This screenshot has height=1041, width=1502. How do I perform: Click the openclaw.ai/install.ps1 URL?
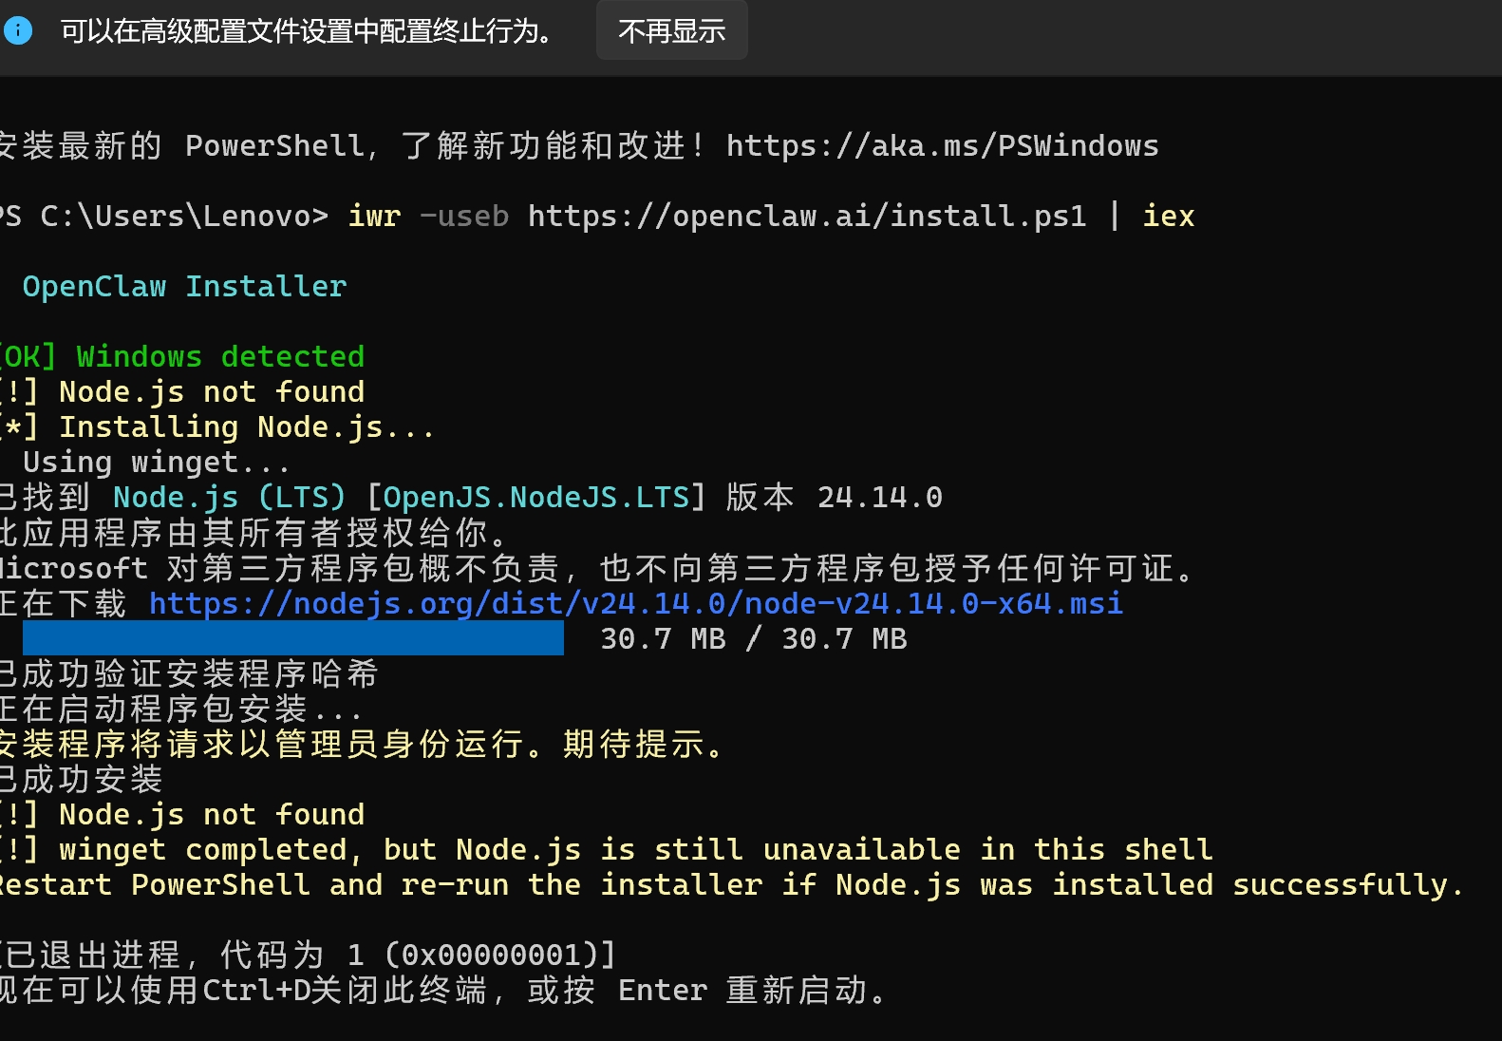(807, 217)
